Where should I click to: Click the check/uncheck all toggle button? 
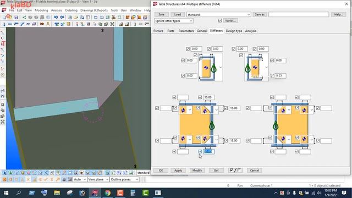pyautogui.click(x=235, y=170)
